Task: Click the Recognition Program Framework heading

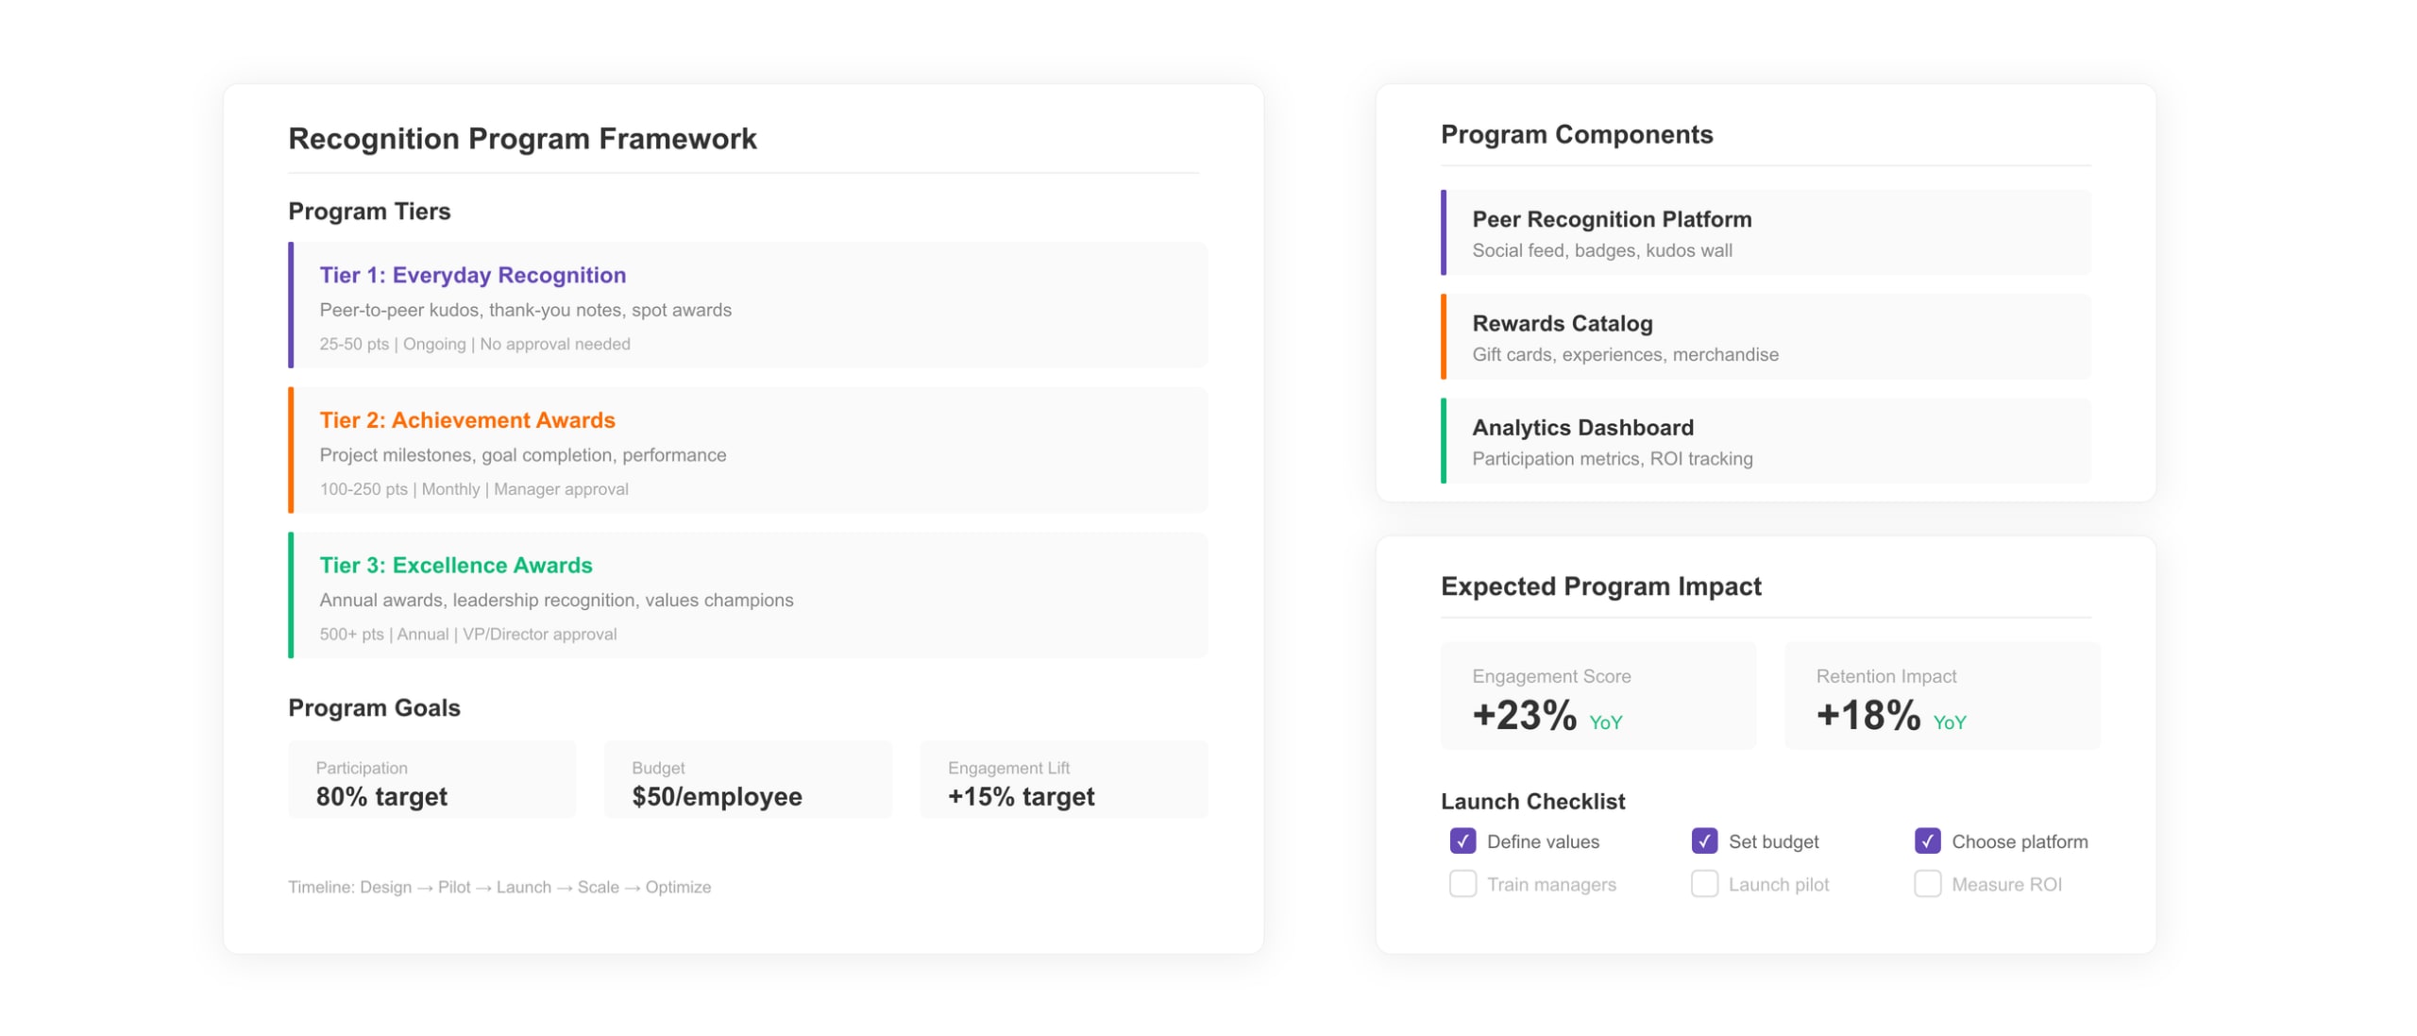Action: [522, 138]
